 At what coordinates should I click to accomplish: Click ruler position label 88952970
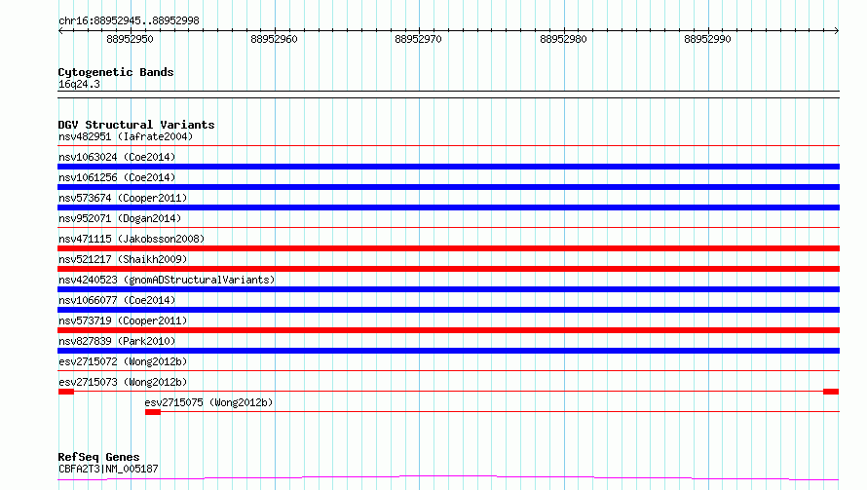(419, 39)
